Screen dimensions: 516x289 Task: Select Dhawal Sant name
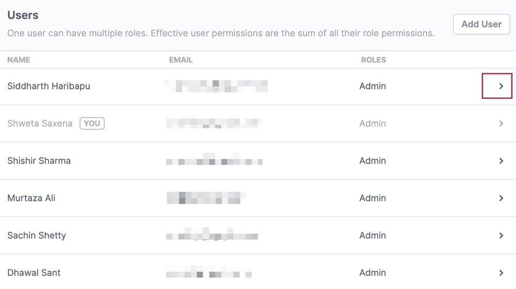pos(34,273)
